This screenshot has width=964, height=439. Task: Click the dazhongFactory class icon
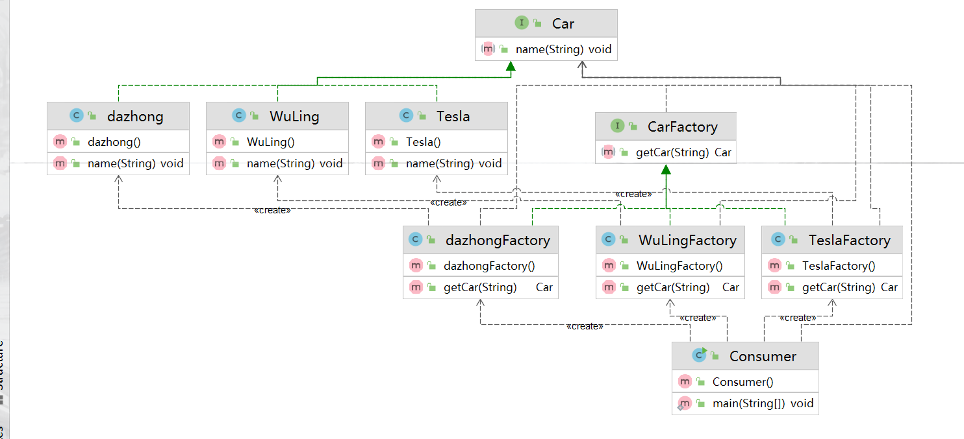414,240
